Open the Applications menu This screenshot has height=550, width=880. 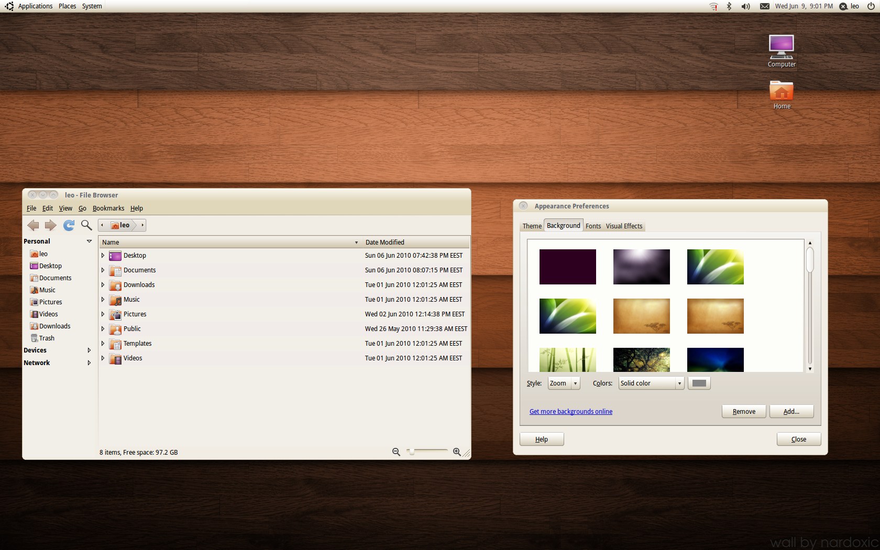(x=35, y=6)
